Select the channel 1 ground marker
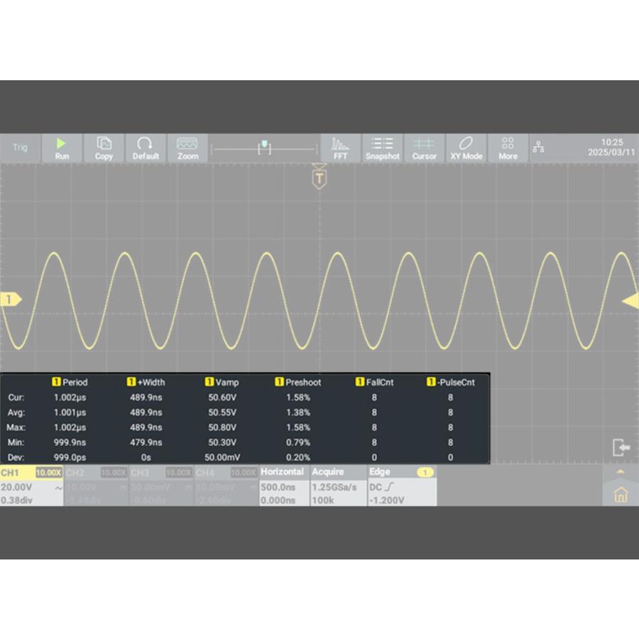Screen dimensions: 639x639 [11, 300]
